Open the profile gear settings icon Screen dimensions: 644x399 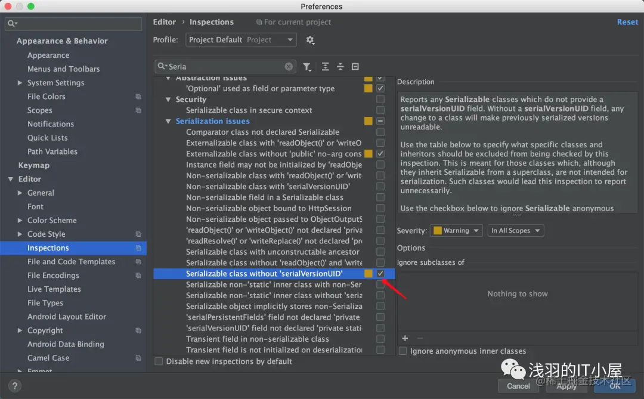click(310, 40)
